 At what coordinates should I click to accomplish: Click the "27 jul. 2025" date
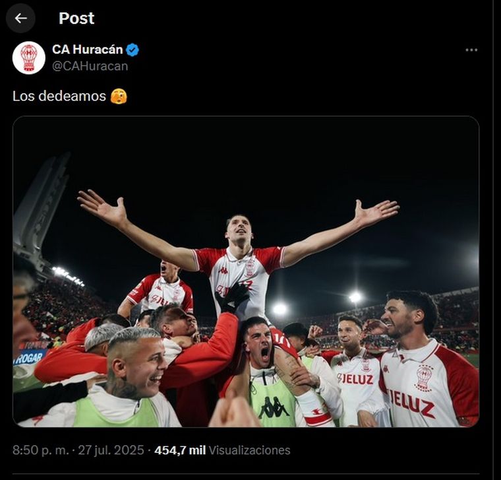coord(111,450)
